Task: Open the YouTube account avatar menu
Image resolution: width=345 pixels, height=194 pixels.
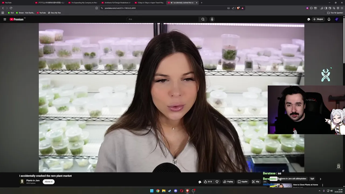Action: point(336,19)
